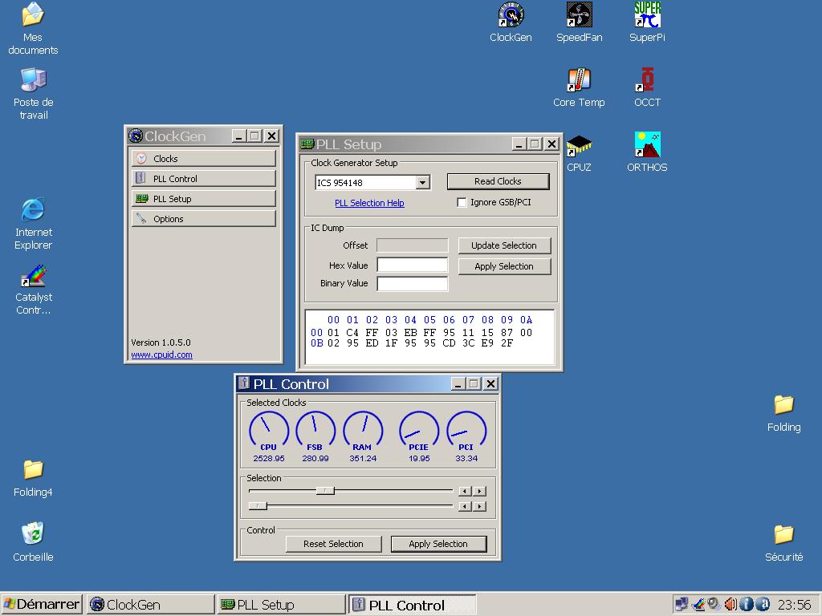Open PLL Control from the ClockGen menu
The height and width of the screenshot is (616, 822).
[203, 179]
